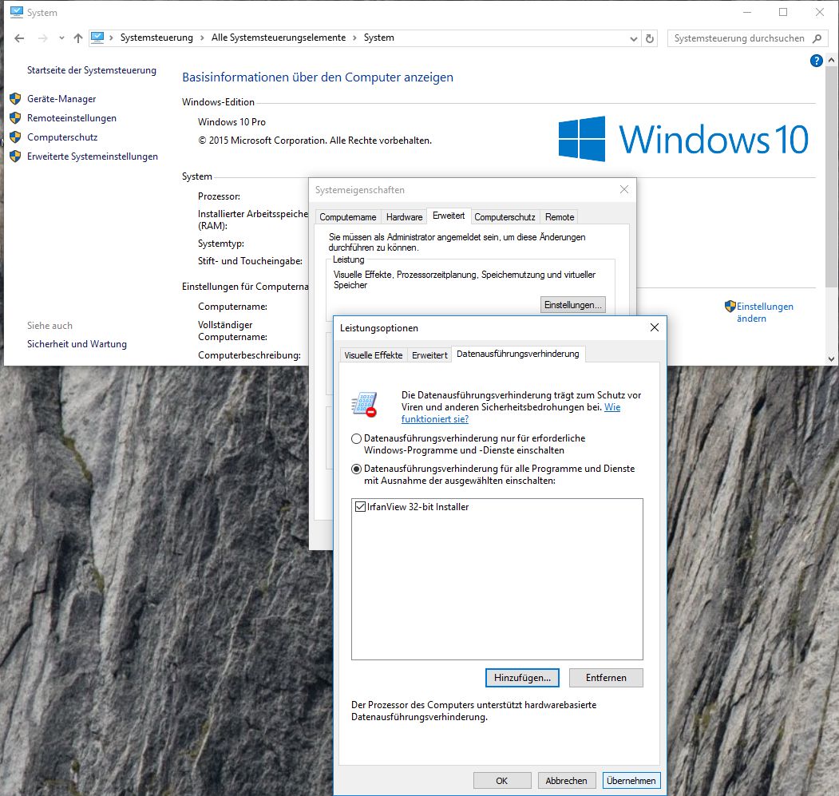Select DEP only for required Windows programs
Viewport: 839px width, 796px height.
pyautogui.click(x=356, y=439)
